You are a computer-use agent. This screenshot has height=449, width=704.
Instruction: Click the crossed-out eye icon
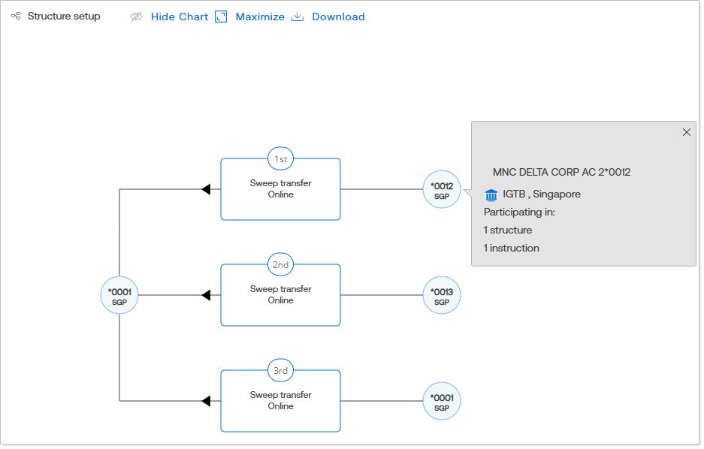tap(136, 17)
